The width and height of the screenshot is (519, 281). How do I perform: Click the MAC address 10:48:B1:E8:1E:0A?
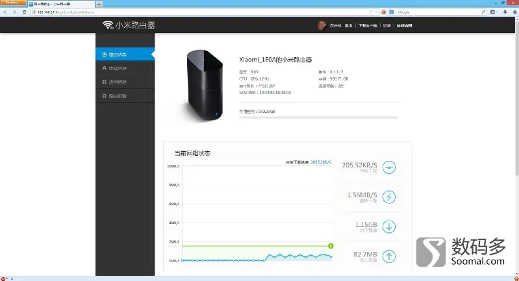(x=275, y=93)
